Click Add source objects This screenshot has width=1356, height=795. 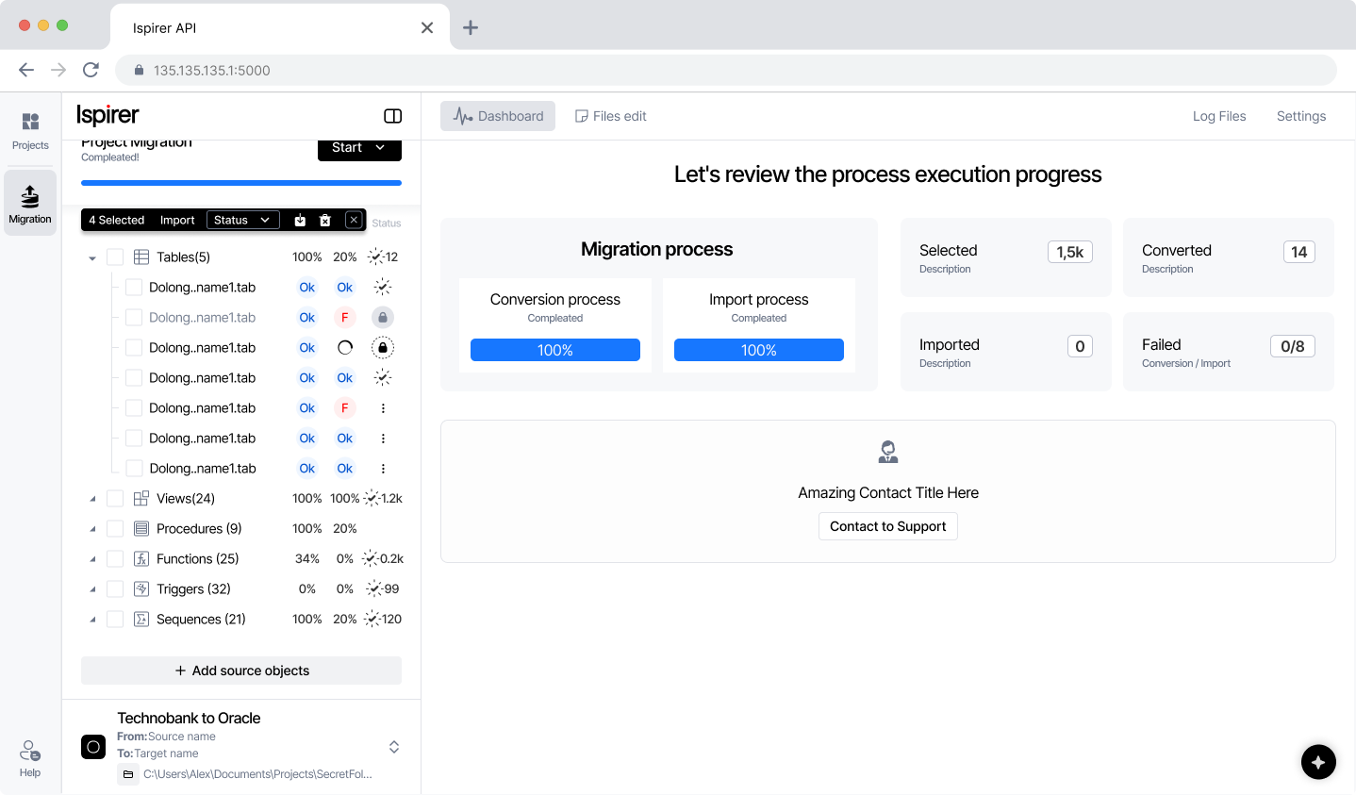click(240, 671)
